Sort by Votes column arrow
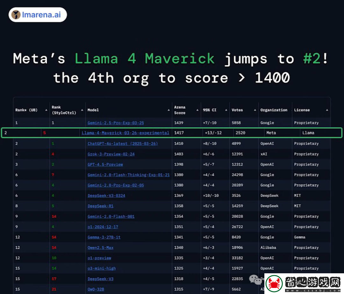This screenshot has height=294, width=344. [255, 110]
